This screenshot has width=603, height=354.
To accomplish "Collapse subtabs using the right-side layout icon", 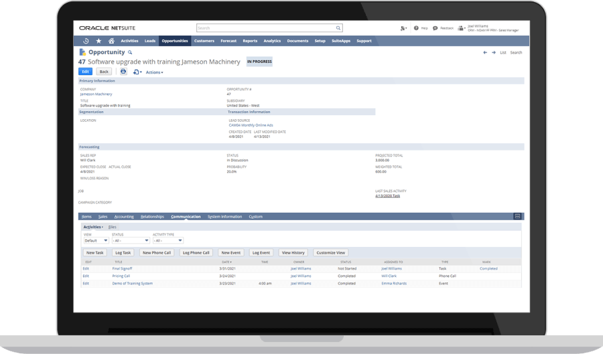I will tap(517, 216).
